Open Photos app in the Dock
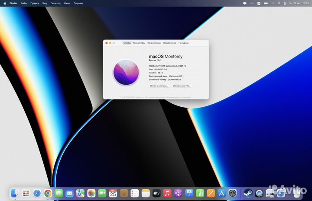This screenshot has width=312, height=201. [x=91, y=193]
